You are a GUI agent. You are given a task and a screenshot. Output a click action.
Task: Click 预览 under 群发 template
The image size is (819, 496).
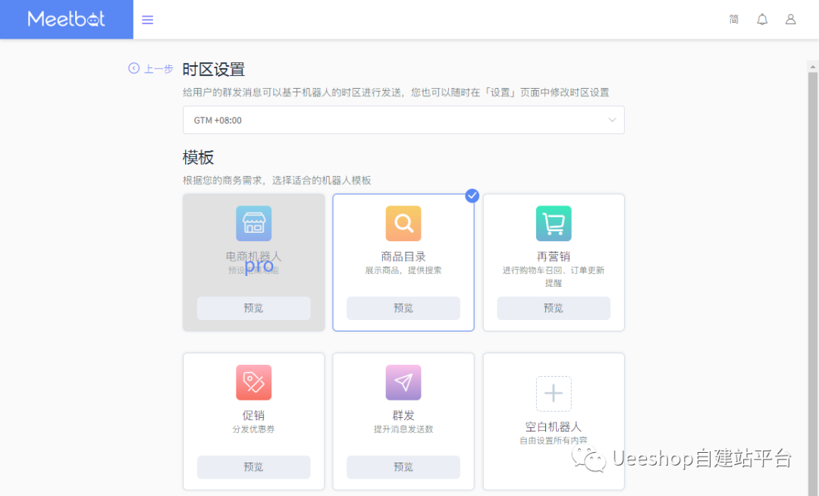coord(403,467)
